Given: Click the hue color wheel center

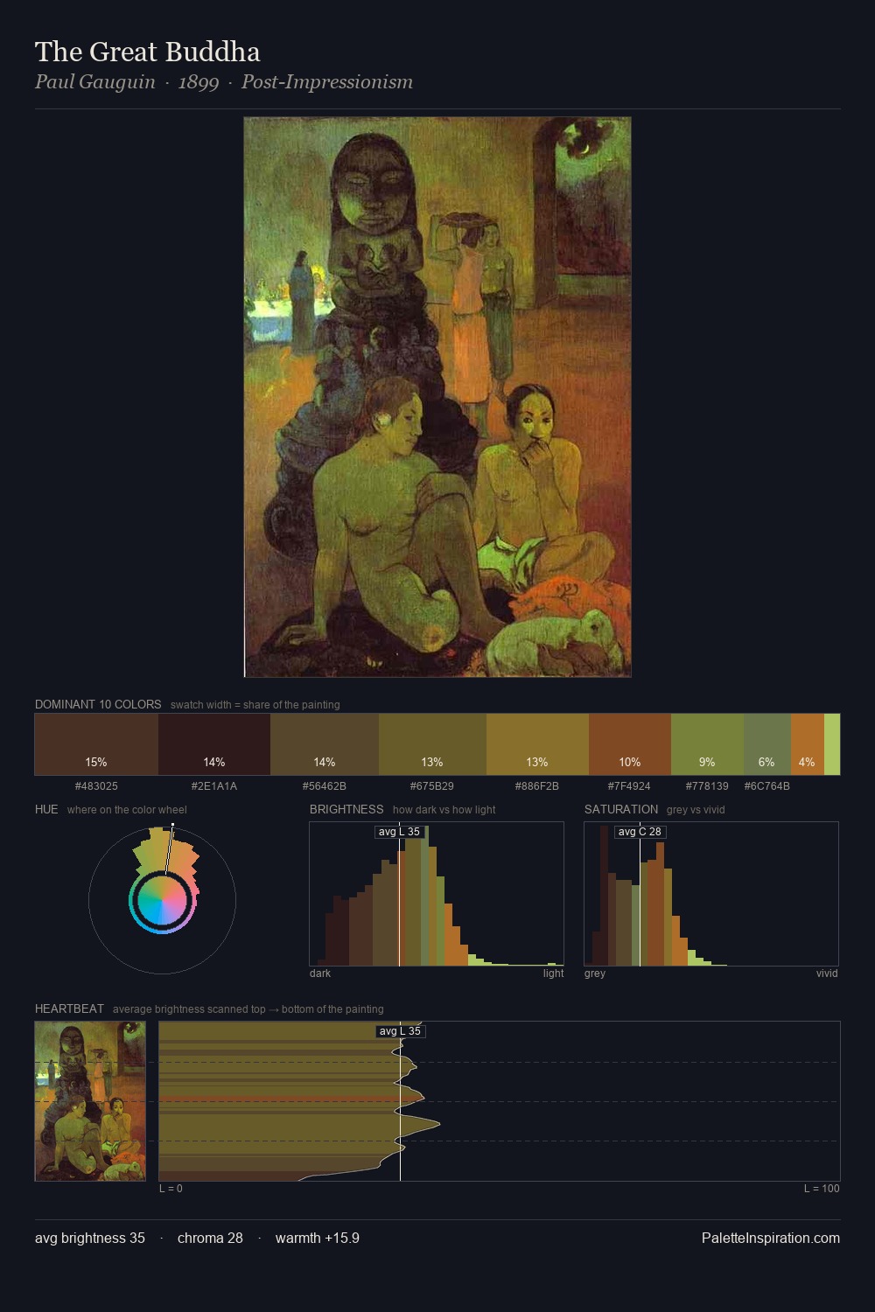Looking at the screenshot, I should coord(162,900).
